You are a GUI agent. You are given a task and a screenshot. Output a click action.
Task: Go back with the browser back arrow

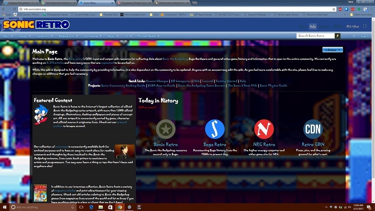point(3,9)
